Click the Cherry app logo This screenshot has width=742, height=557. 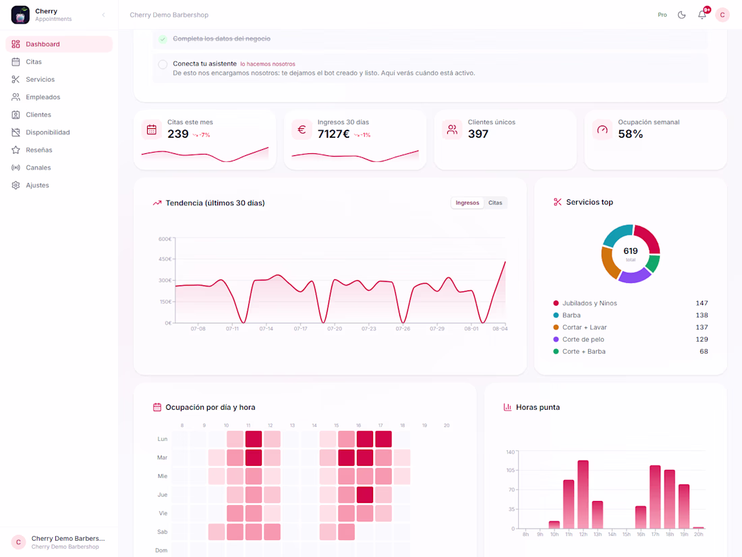pyautogui.click(x=20, y=15)
